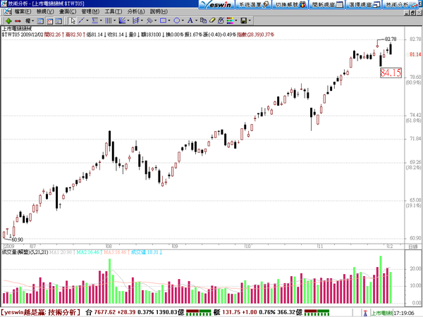Click the cyan MA2 16.46 label

coord(90,252)
